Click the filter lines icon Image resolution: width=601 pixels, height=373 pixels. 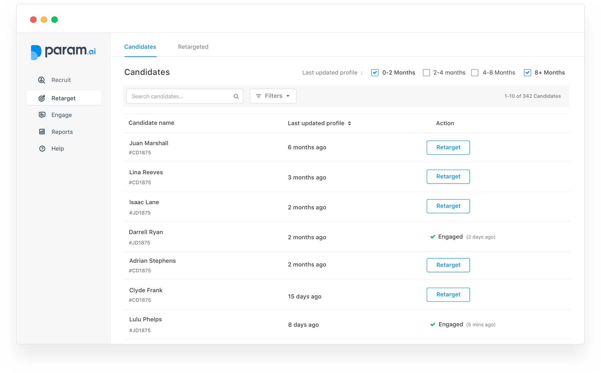pos(258,96)
